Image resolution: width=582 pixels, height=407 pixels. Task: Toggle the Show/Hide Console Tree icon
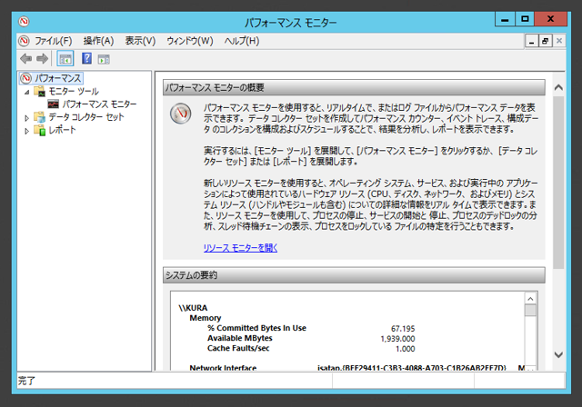tap(65, 58)
